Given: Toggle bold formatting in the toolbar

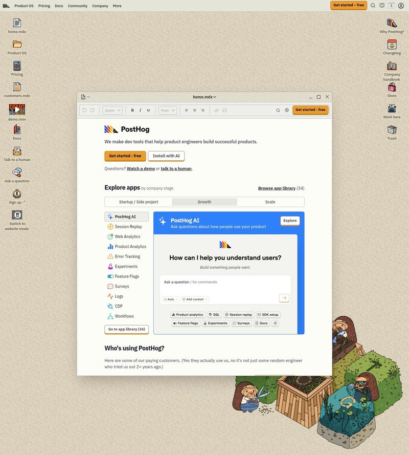Looking at the screenshot, I should tap(132, 110).
